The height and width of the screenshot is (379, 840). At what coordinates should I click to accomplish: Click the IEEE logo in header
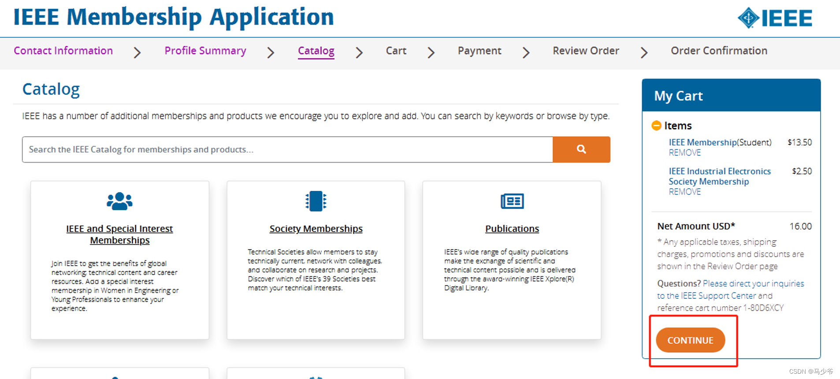tap(775, 18)
